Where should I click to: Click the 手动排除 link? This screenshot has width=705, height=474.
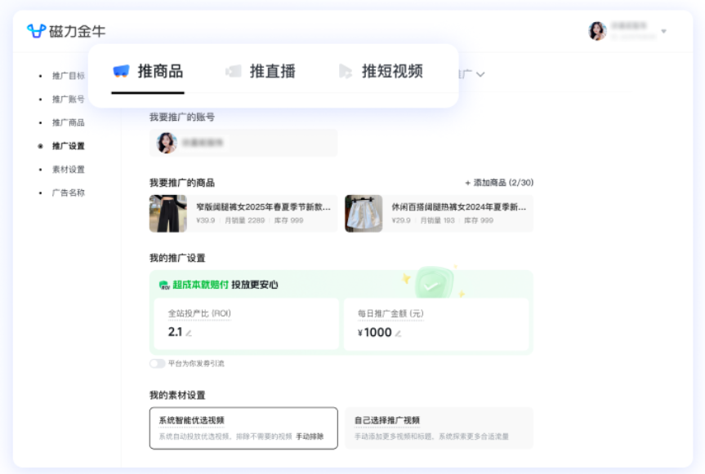tap(310, 436)
